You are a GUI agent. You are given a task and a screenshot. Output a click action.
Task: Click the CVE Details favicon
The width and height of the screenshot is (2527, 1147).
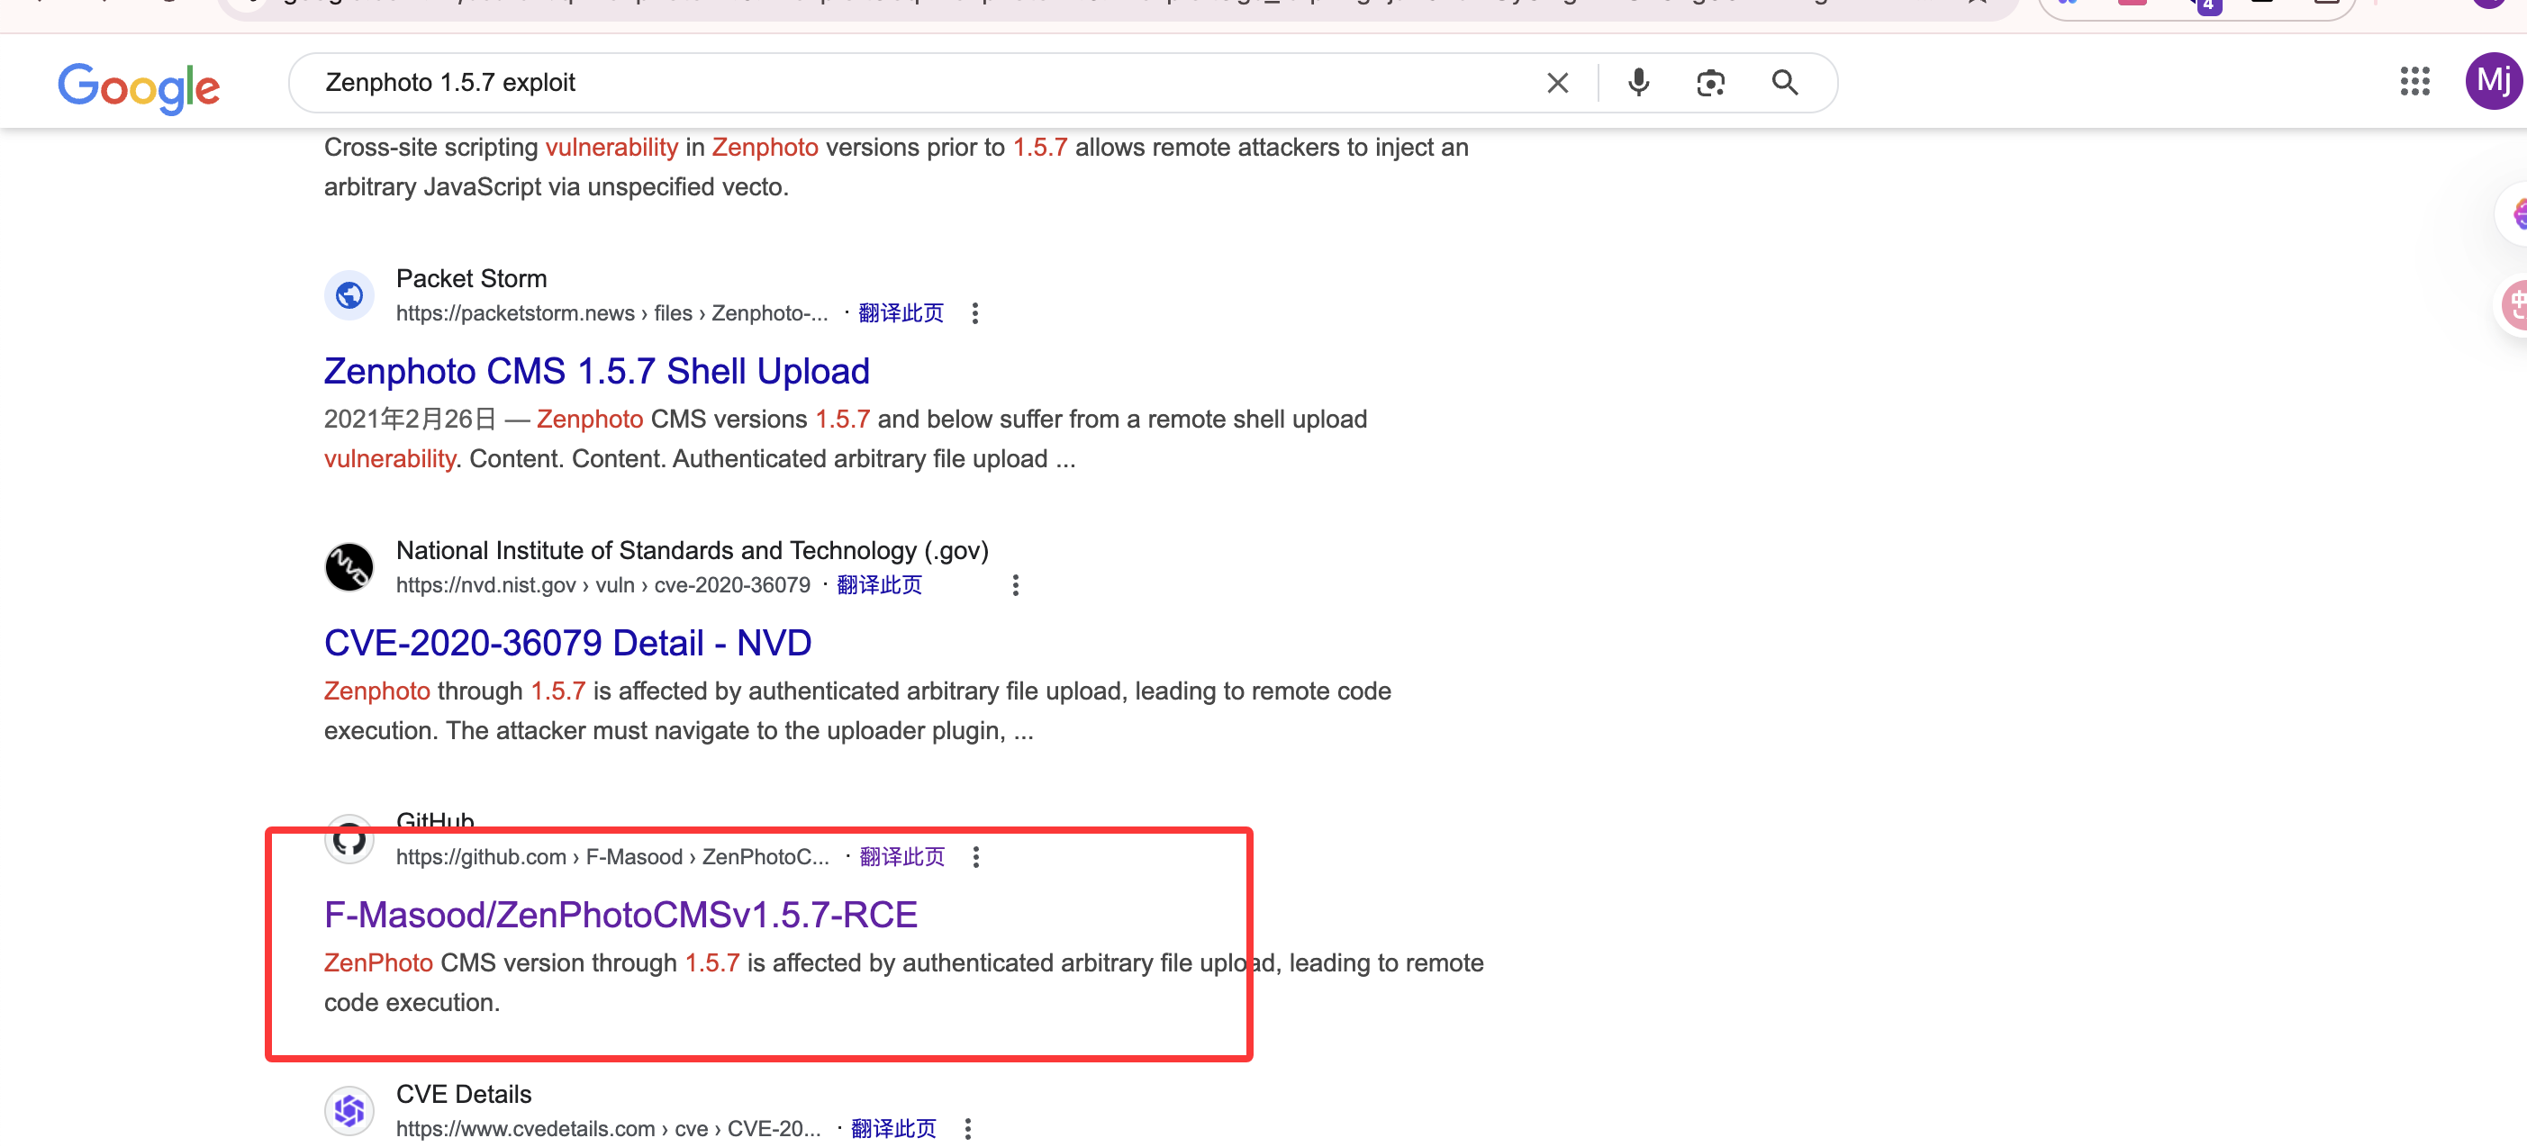[349, 1111]
